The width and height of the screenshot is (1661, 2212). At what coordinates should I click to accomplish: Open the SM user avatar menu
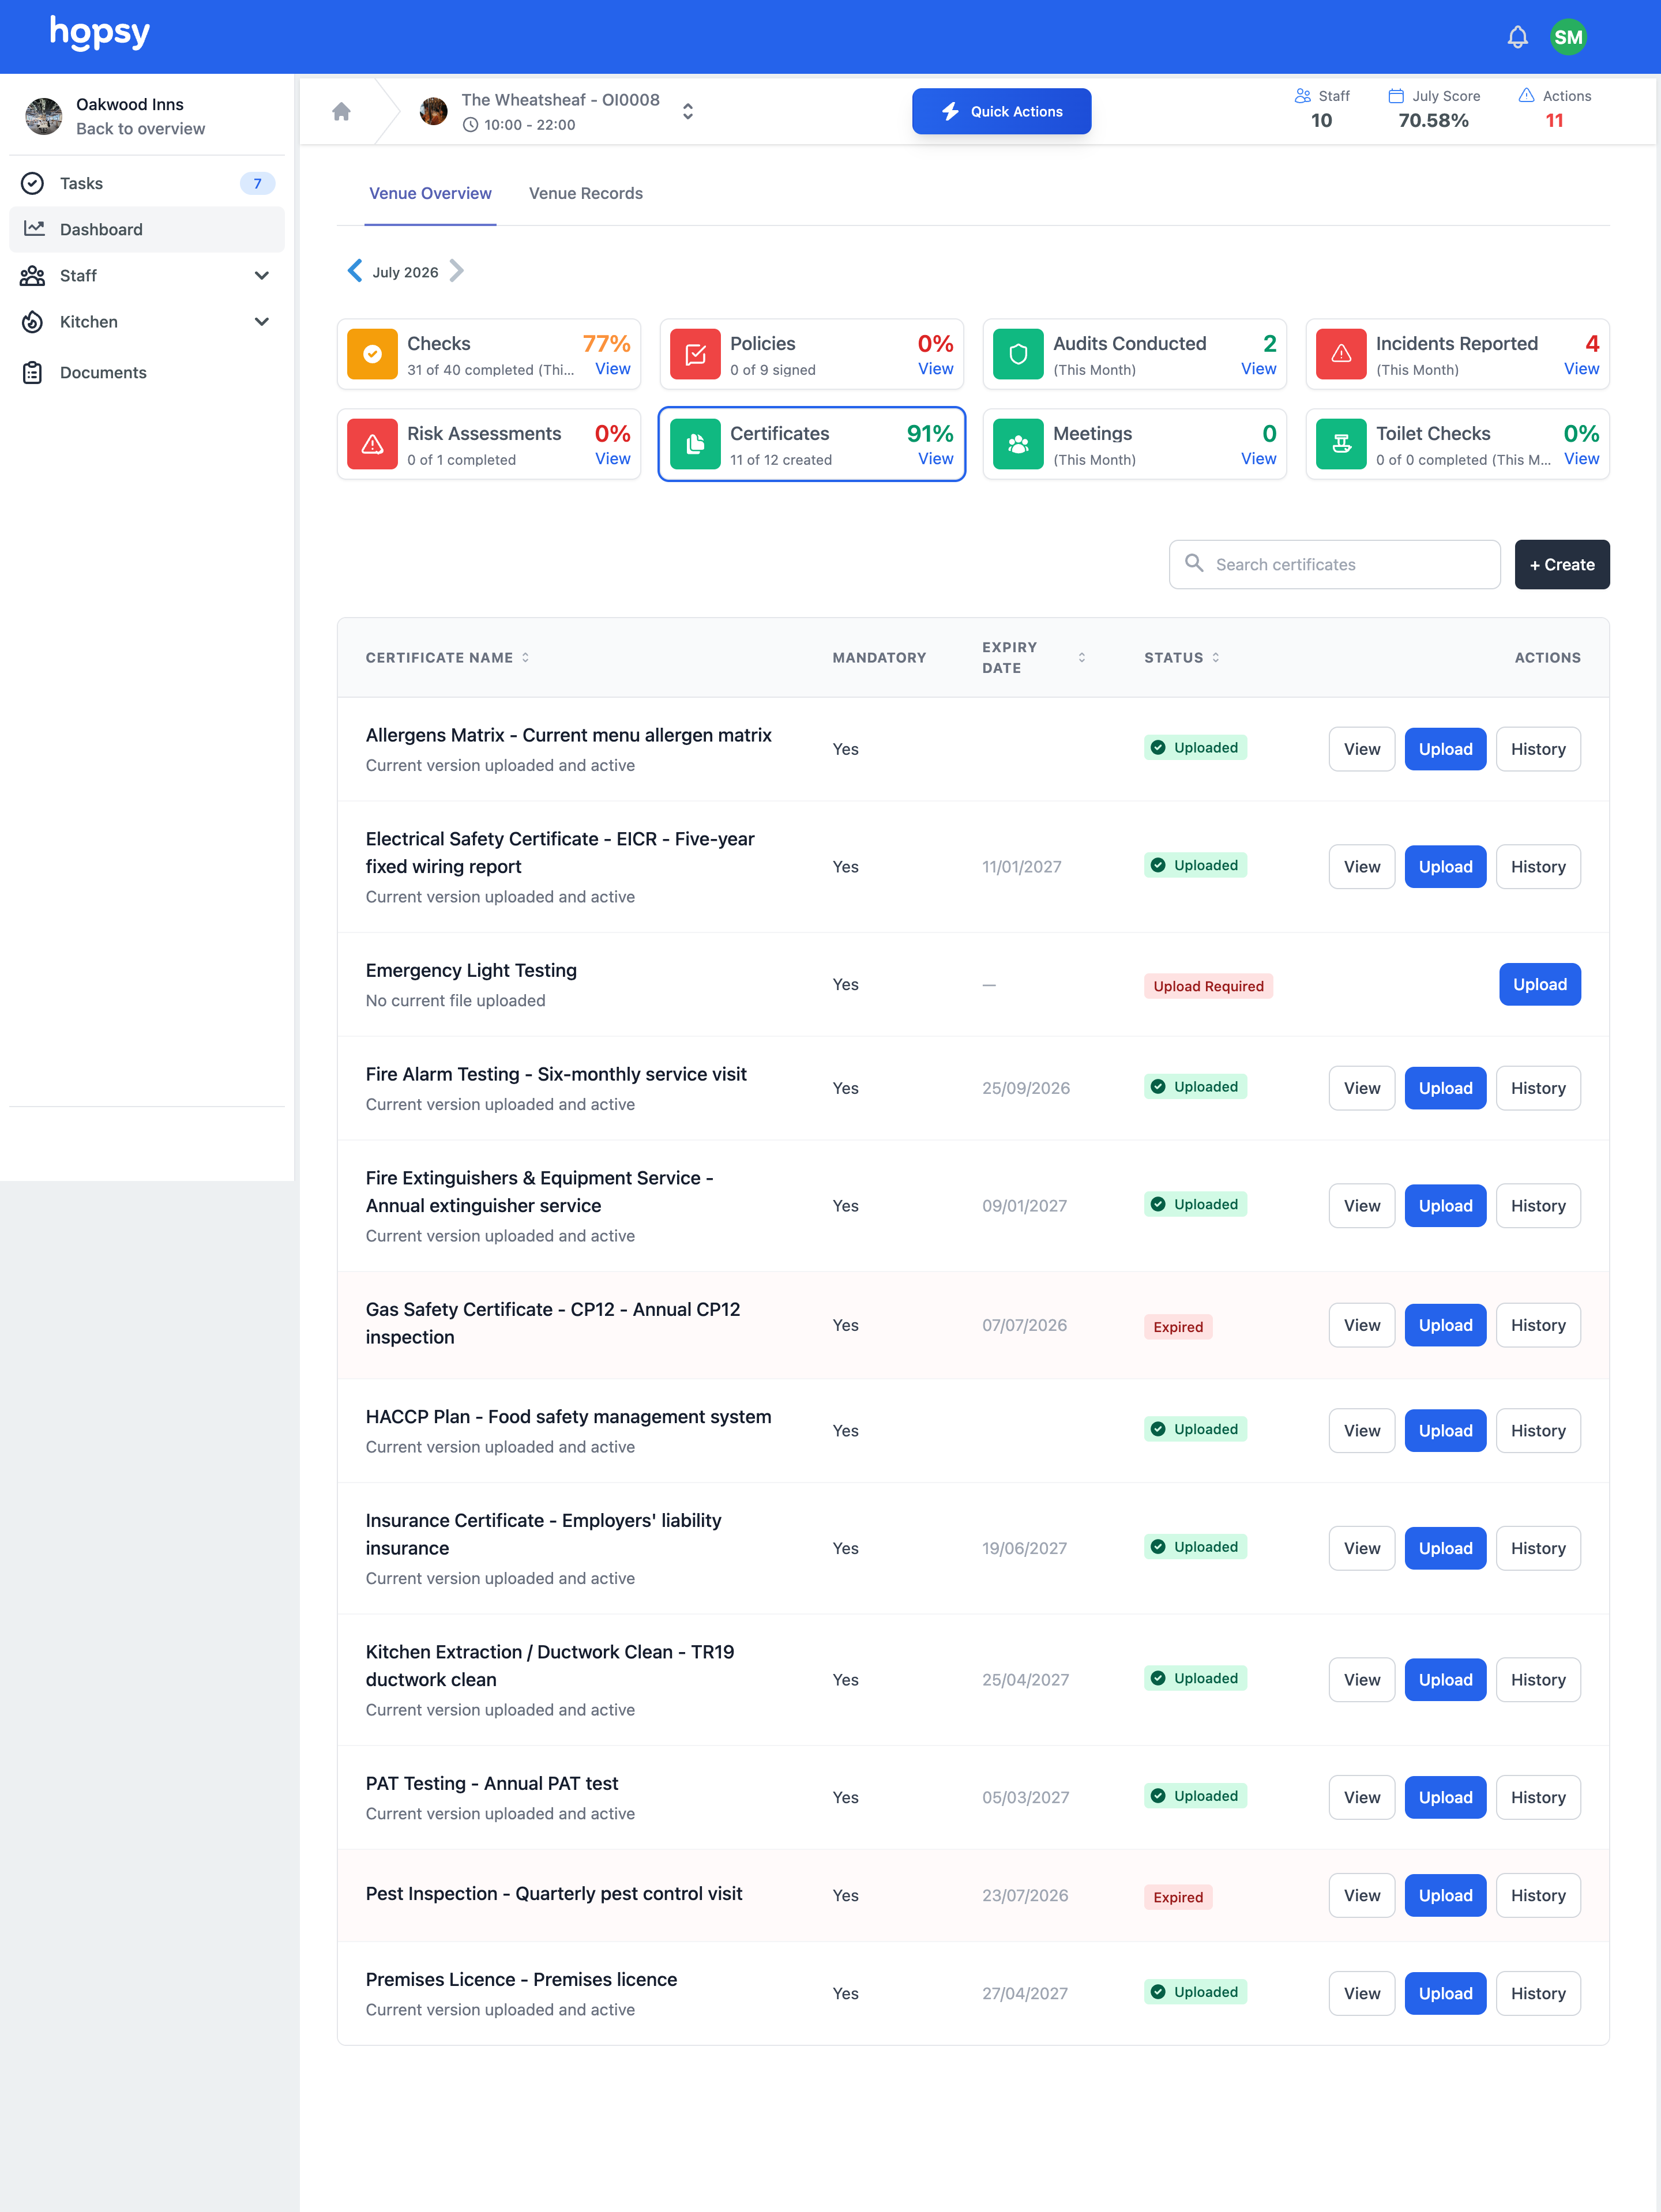[1568, 37]
